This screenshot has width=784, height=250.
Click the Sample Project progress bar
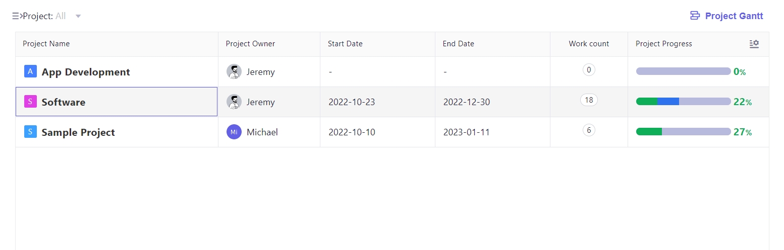click(683, 132)
